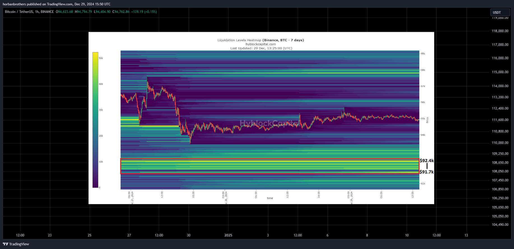This screenshot has width=514, height=249.
Task: Click price axis label 115,000.00
Action: click(x=500, y=72)
